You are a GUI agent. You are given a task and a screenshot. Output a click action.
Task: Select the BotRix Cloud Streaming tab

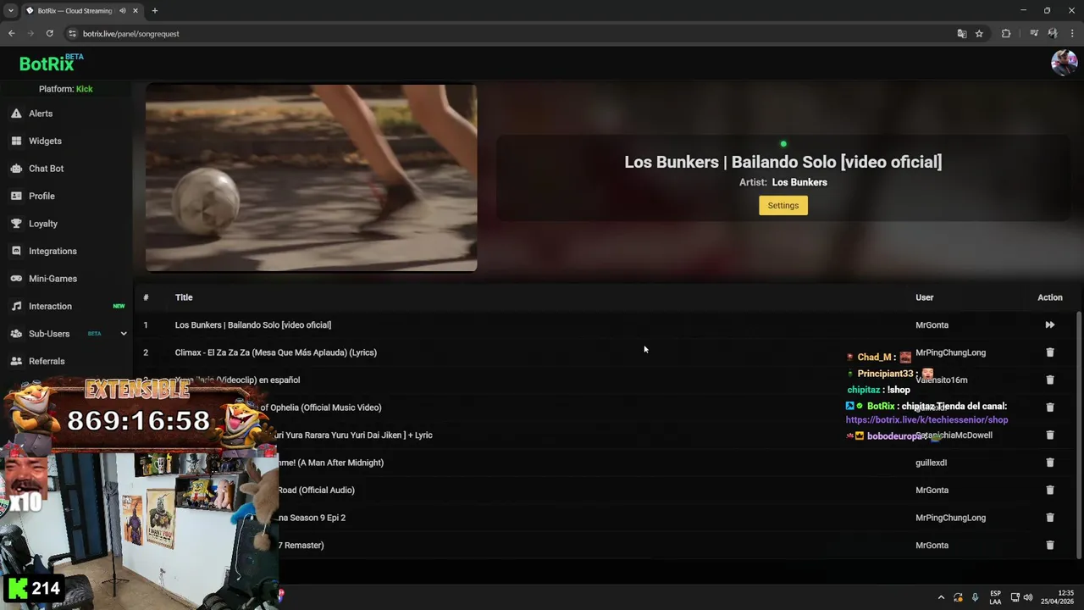[75, 11]
